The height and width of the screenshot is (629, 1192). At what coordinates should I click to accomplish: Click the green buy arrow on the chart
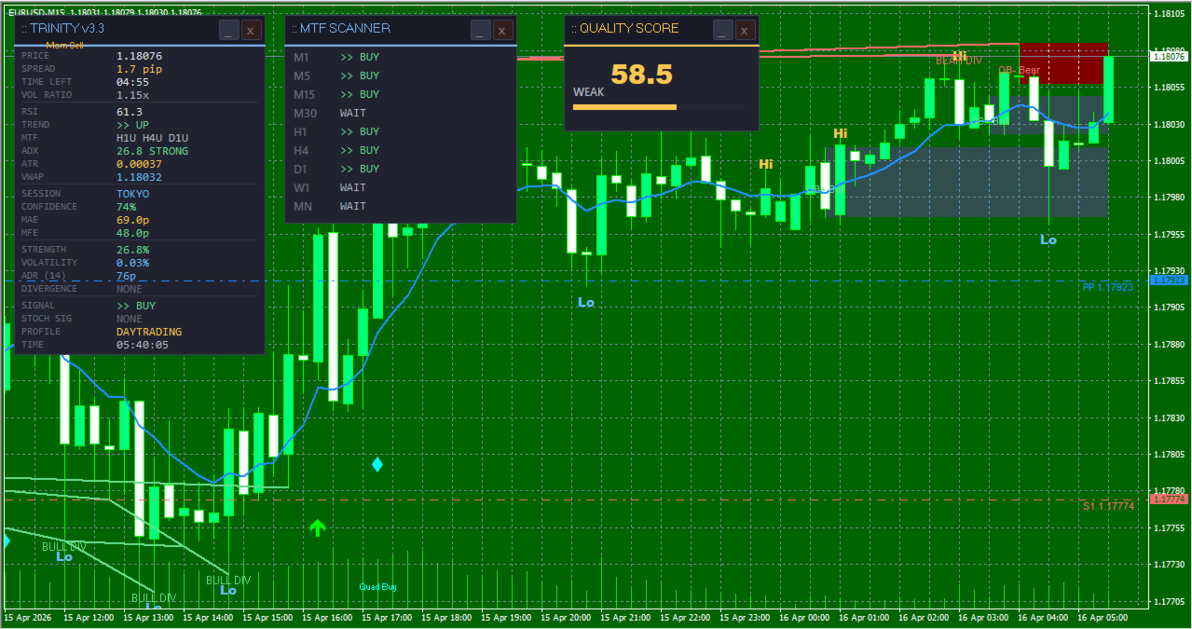point(318,527)
